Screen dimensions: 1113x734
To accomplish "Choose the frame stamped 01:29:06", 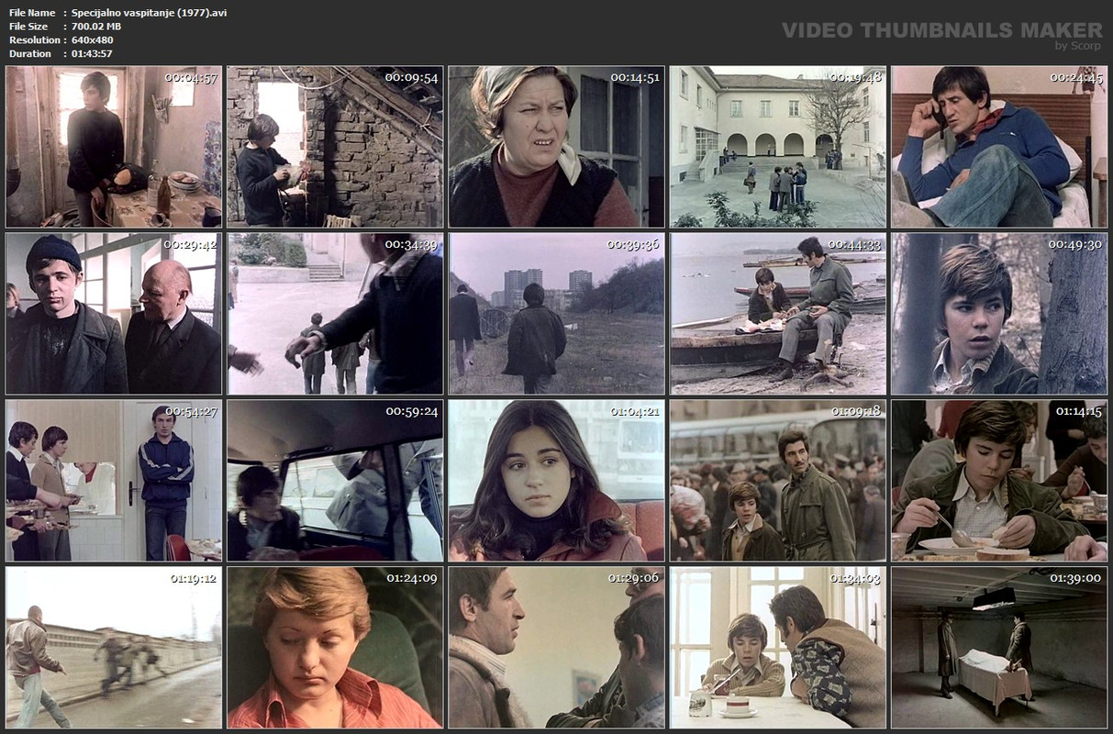I will tap(556, 648).
